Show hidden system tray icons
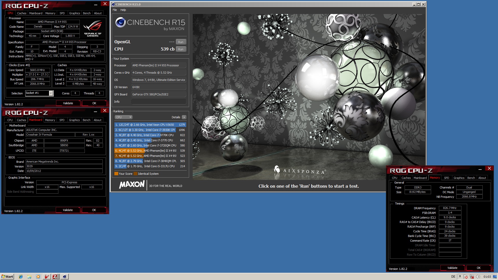498x280 pixels. [x=460, y=277]
